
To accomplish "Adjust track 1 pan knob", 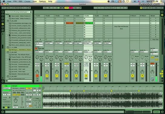I will pyautogui.click(x=37, y=72).
